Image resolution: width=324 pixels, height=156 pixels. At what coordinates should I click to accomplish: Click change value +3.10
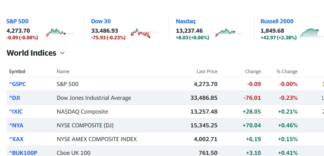click(253, 153)
